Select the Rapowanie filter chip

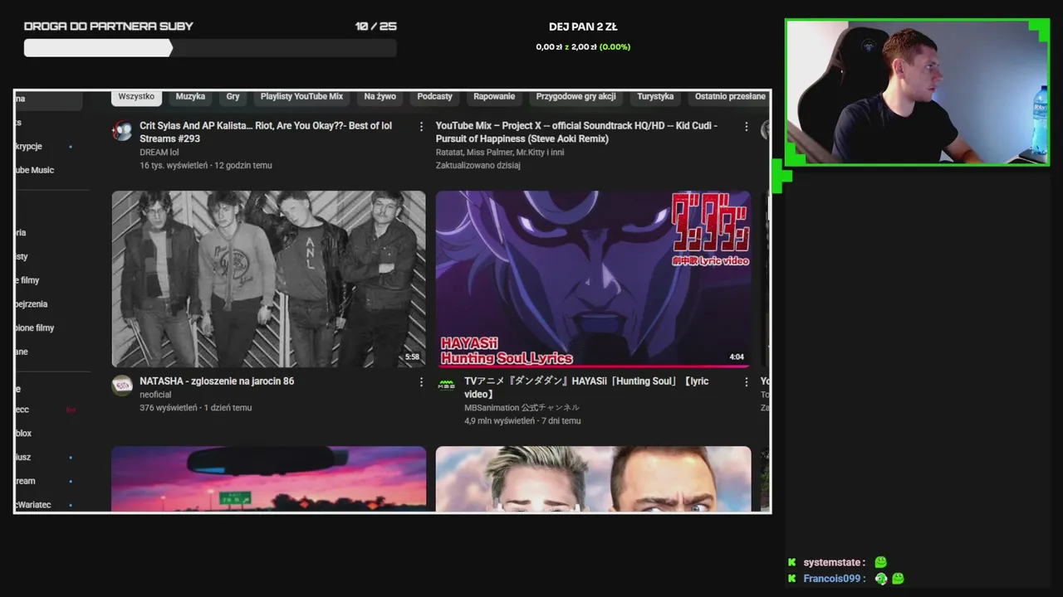tap(494, 97)
